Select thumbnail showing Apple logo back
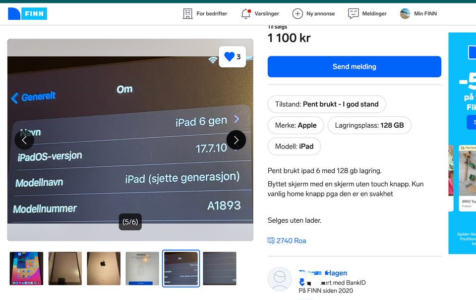The image size is (476, 300). click(x=104, y=268)
